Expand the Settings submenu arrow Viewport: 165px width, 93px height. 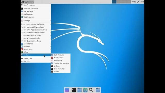[50, 21]
